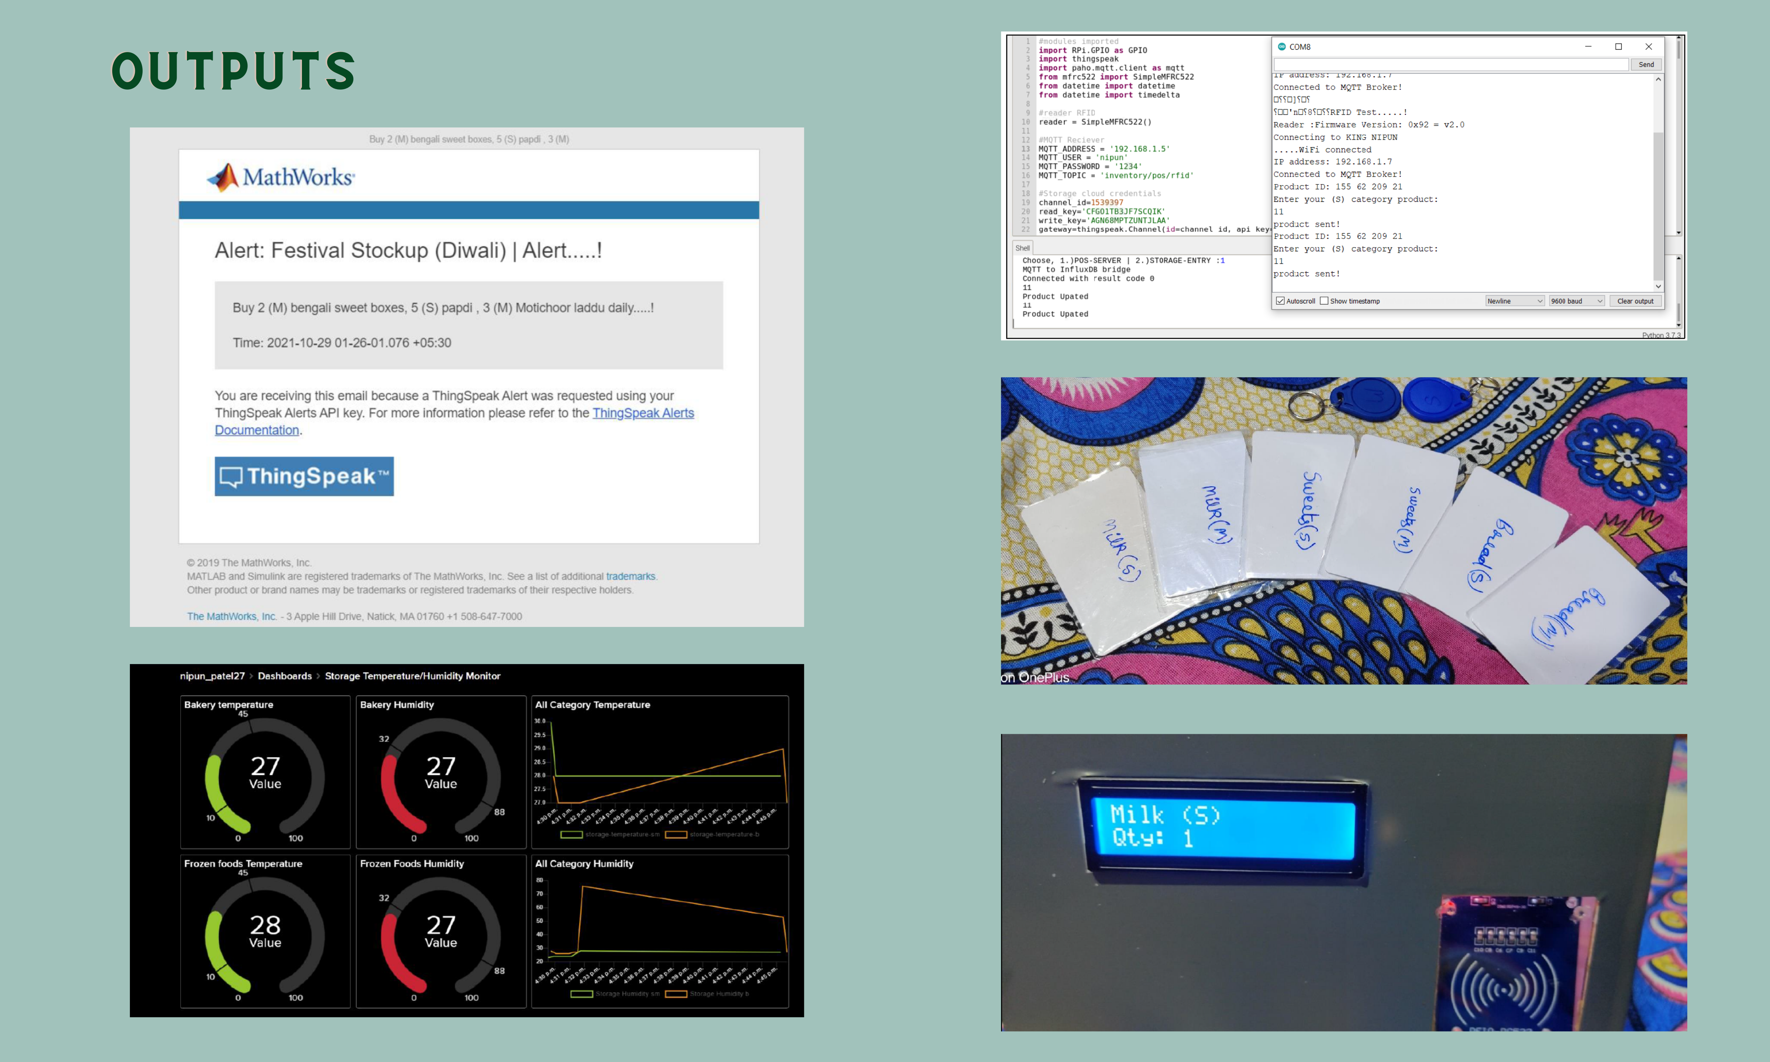Click the Arduino icon in the COM8 title bar
The width and height of the screenshot is (1770, 1062).
click(1281, 46)
